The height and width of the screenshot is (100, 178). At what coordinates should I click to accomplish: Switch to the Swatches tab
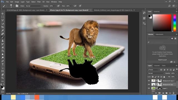pos(157,12)
